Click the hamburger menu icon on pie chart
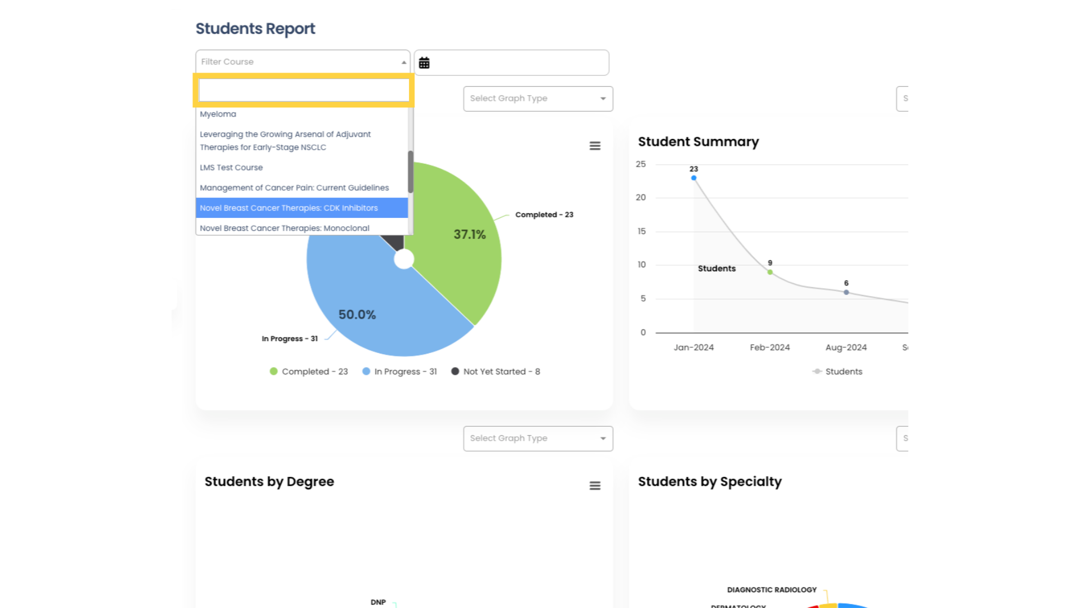The height and width of the screenshot is (608, 1080). [595, 145]
